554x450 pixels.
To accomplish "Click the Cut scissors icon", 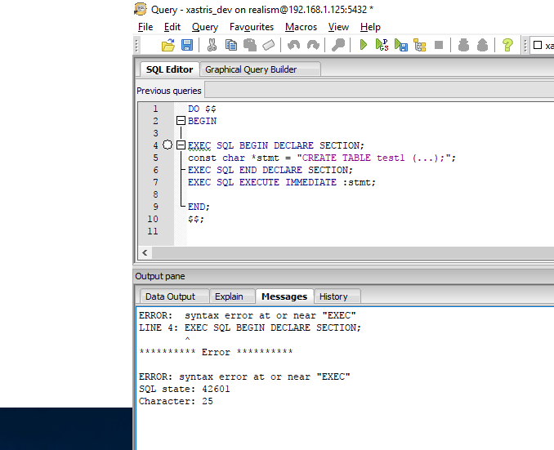I will coord(212,46).
